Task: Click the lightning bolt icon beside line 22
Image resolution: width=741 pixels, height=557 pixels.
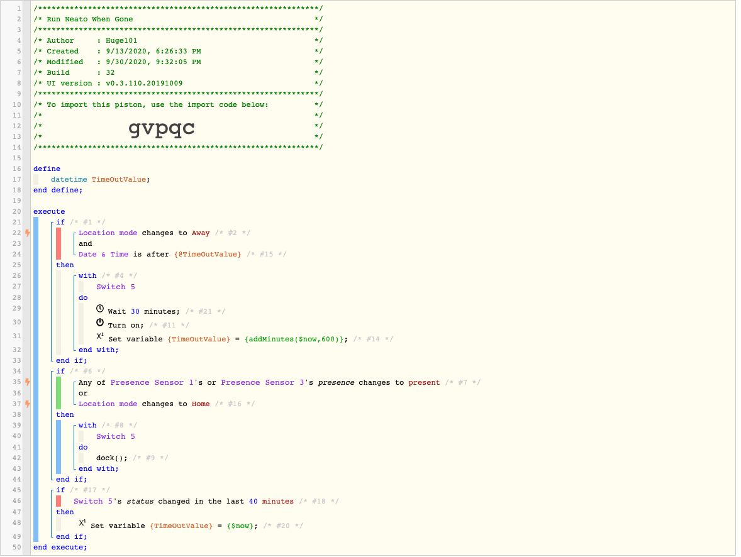Action: 28,233
